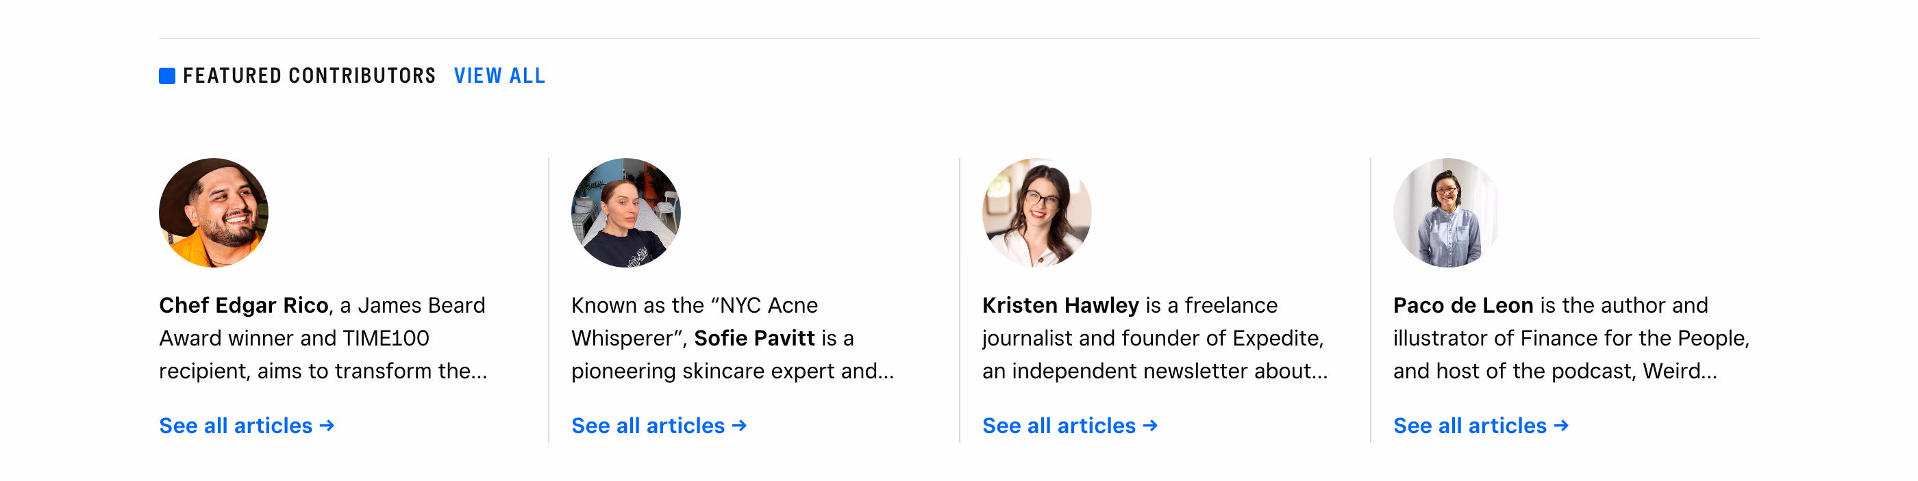See all articles by Chef Edgar Rico

pos(247,426)
